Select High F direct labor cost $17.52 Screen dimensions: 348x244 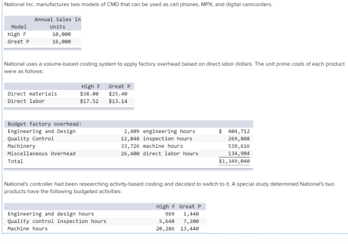[x=89, y=101]
